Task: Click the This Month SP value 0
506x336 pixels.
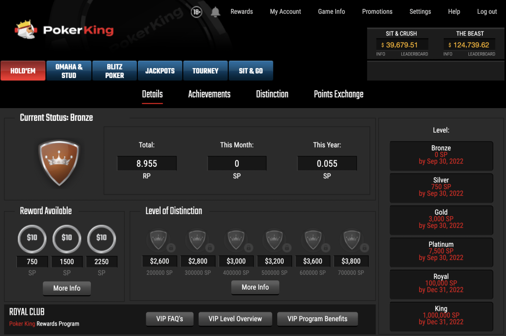Action: click(x=237, y=163)
